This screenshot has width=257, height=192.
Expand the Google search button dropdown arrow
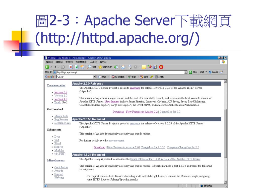pos(108,77)
